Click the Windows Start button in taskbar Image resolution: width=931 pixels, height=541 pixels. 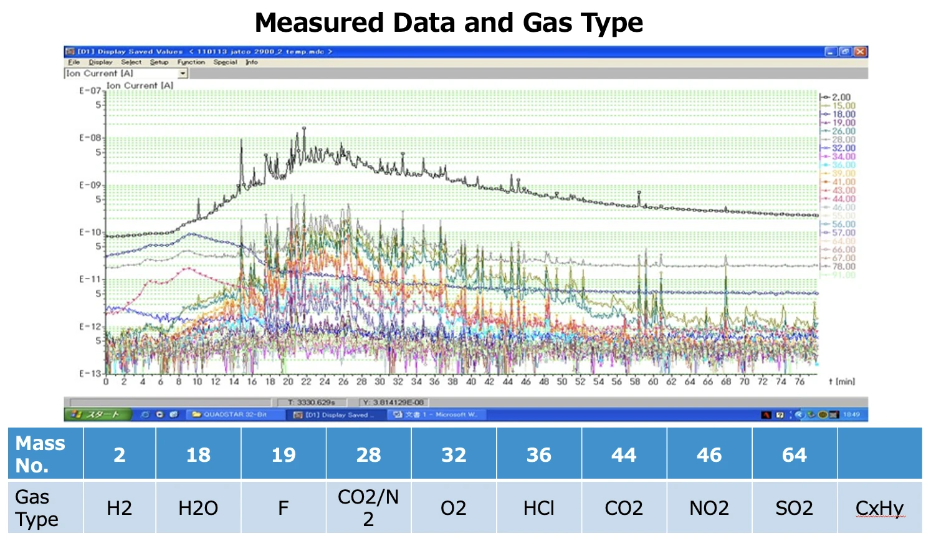(98, 414)
